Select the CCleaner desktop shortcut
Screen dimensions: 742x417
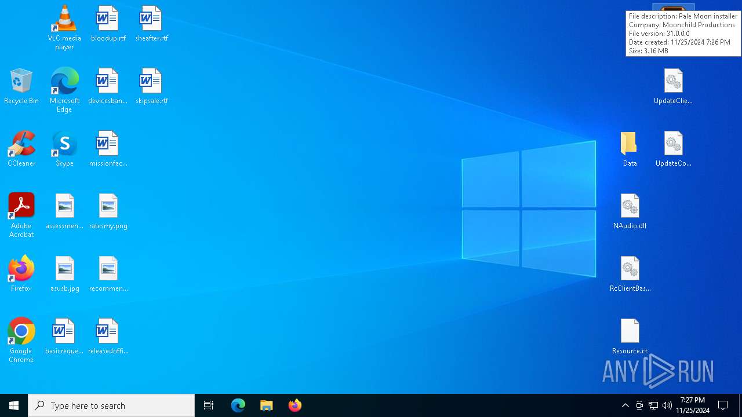pos(21,149)
